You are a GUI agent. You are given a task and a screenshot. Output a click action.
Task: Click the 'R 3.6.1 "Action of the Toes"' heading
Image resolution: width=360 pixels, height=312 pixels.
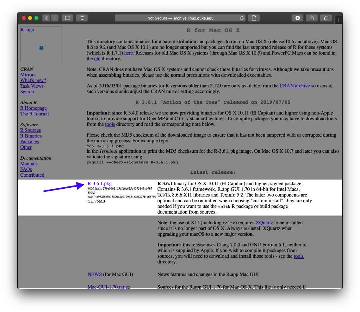213,102
